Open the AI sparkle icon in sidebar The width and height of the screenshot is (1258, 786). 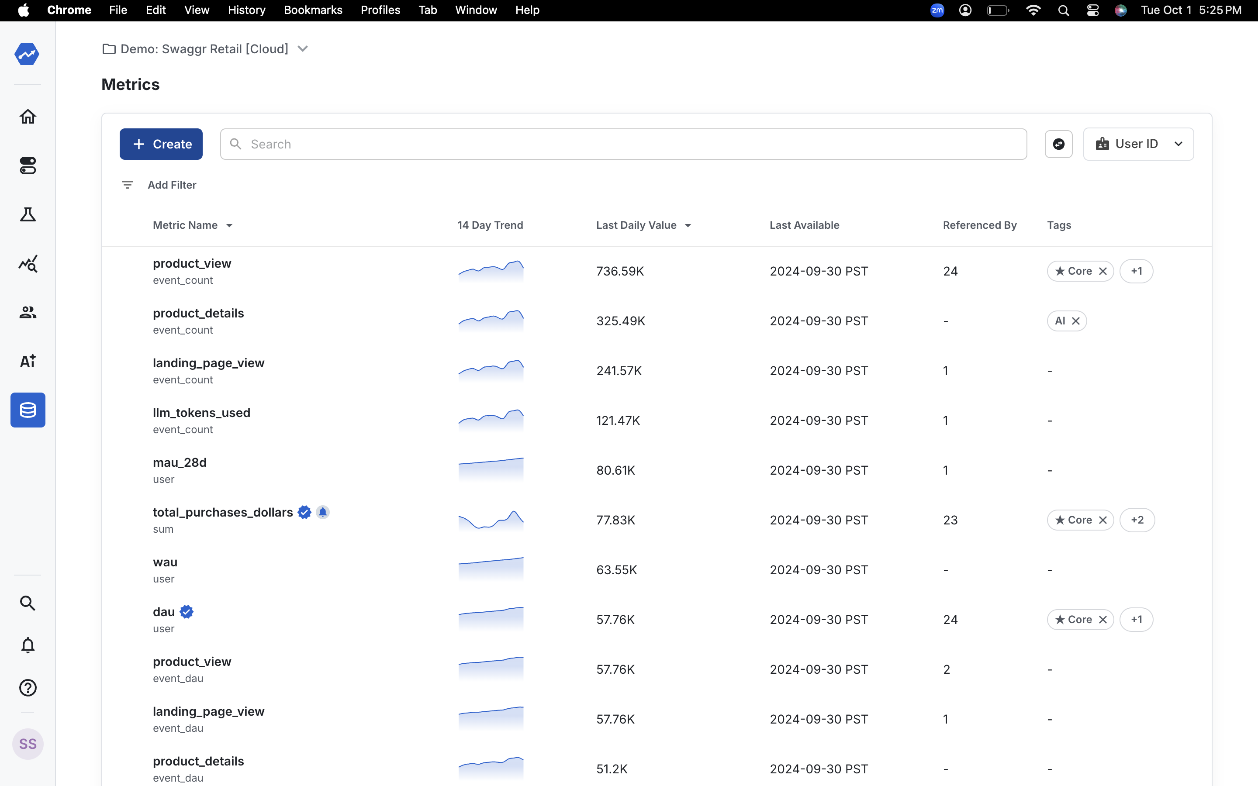coord(28,361)
